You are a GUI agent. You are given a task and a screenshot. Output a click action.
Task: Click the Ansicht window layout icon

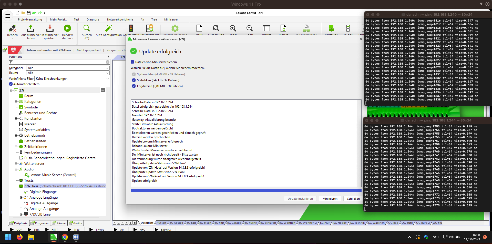[x=266, y=28]
